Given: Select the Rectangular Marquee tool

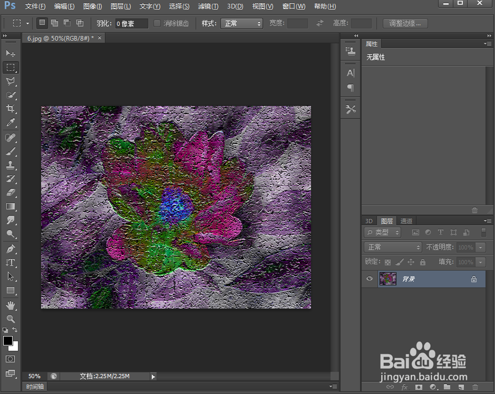Looking at the screenshot, I should click(11, 68).
